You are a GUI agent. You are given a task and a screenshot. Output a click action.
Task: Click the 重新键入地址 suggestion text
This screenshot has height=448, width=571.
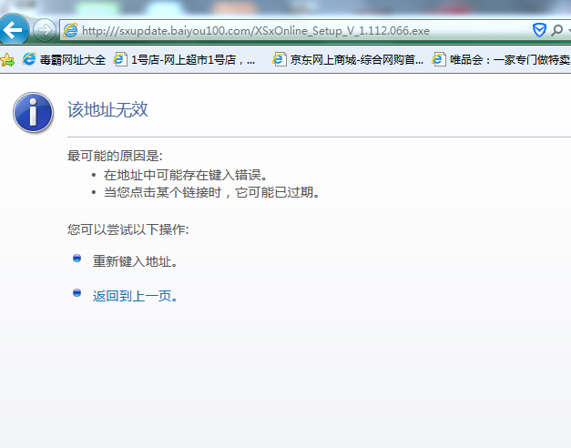[135, 261]
